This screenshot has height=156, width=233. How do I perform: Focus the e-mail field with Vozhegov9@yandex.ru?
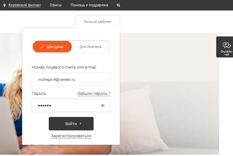click(71, 79)
